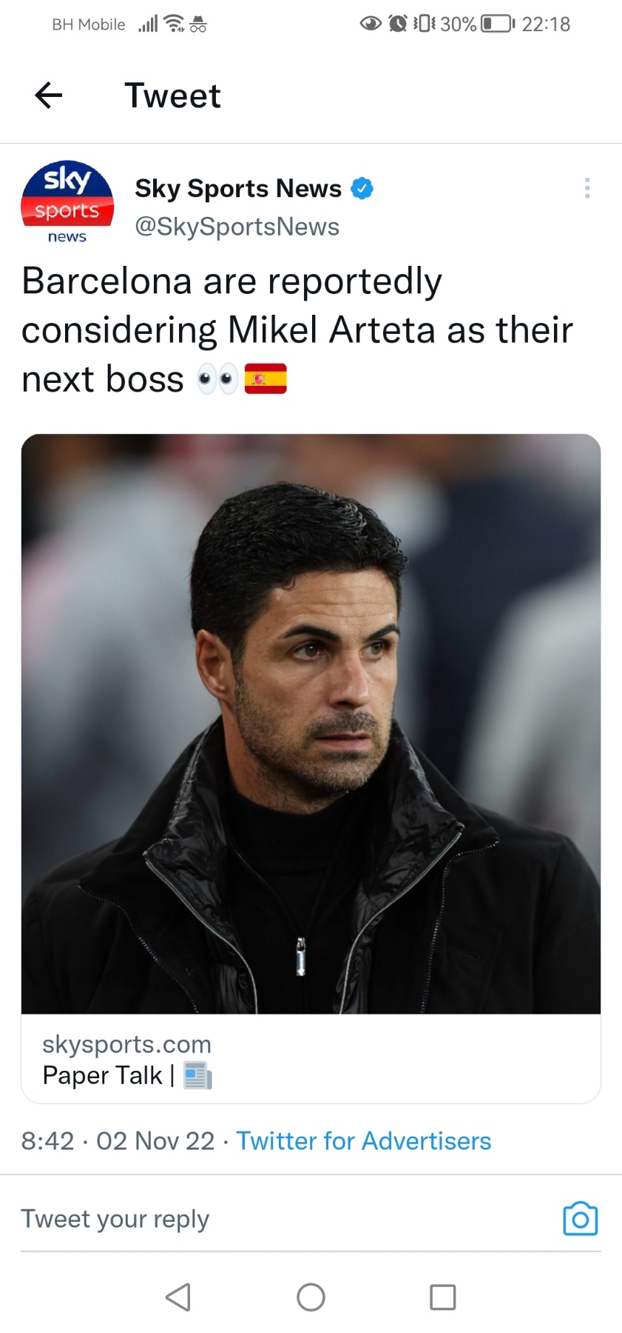Tap the back arrow to leave tweet
Screen dimensions: 622x1333
coord(49,95)
